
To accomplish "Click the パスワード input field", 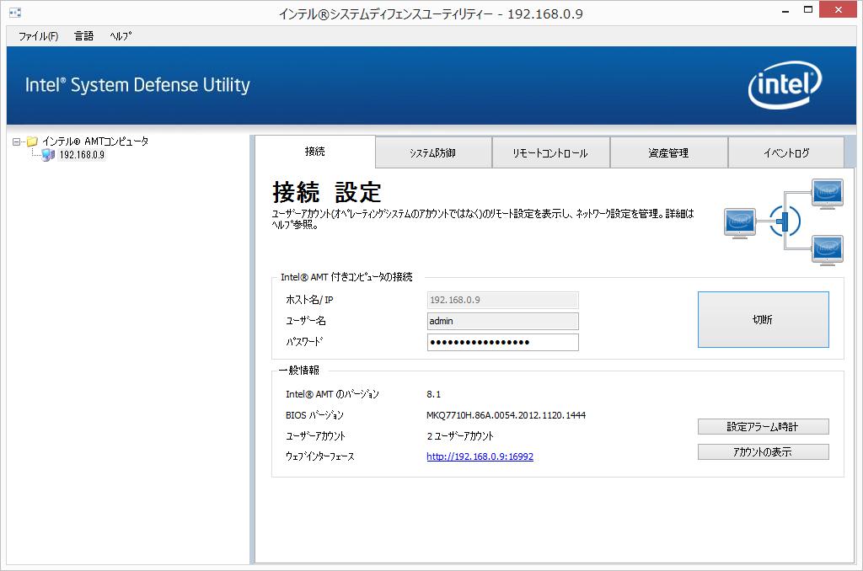I will (x=502, y=342).
